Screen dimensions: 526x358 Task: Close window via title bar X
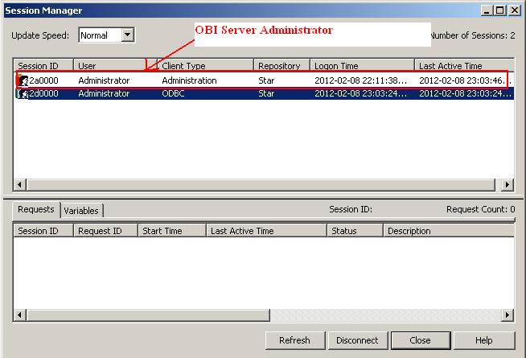click(x=515, y=10)
